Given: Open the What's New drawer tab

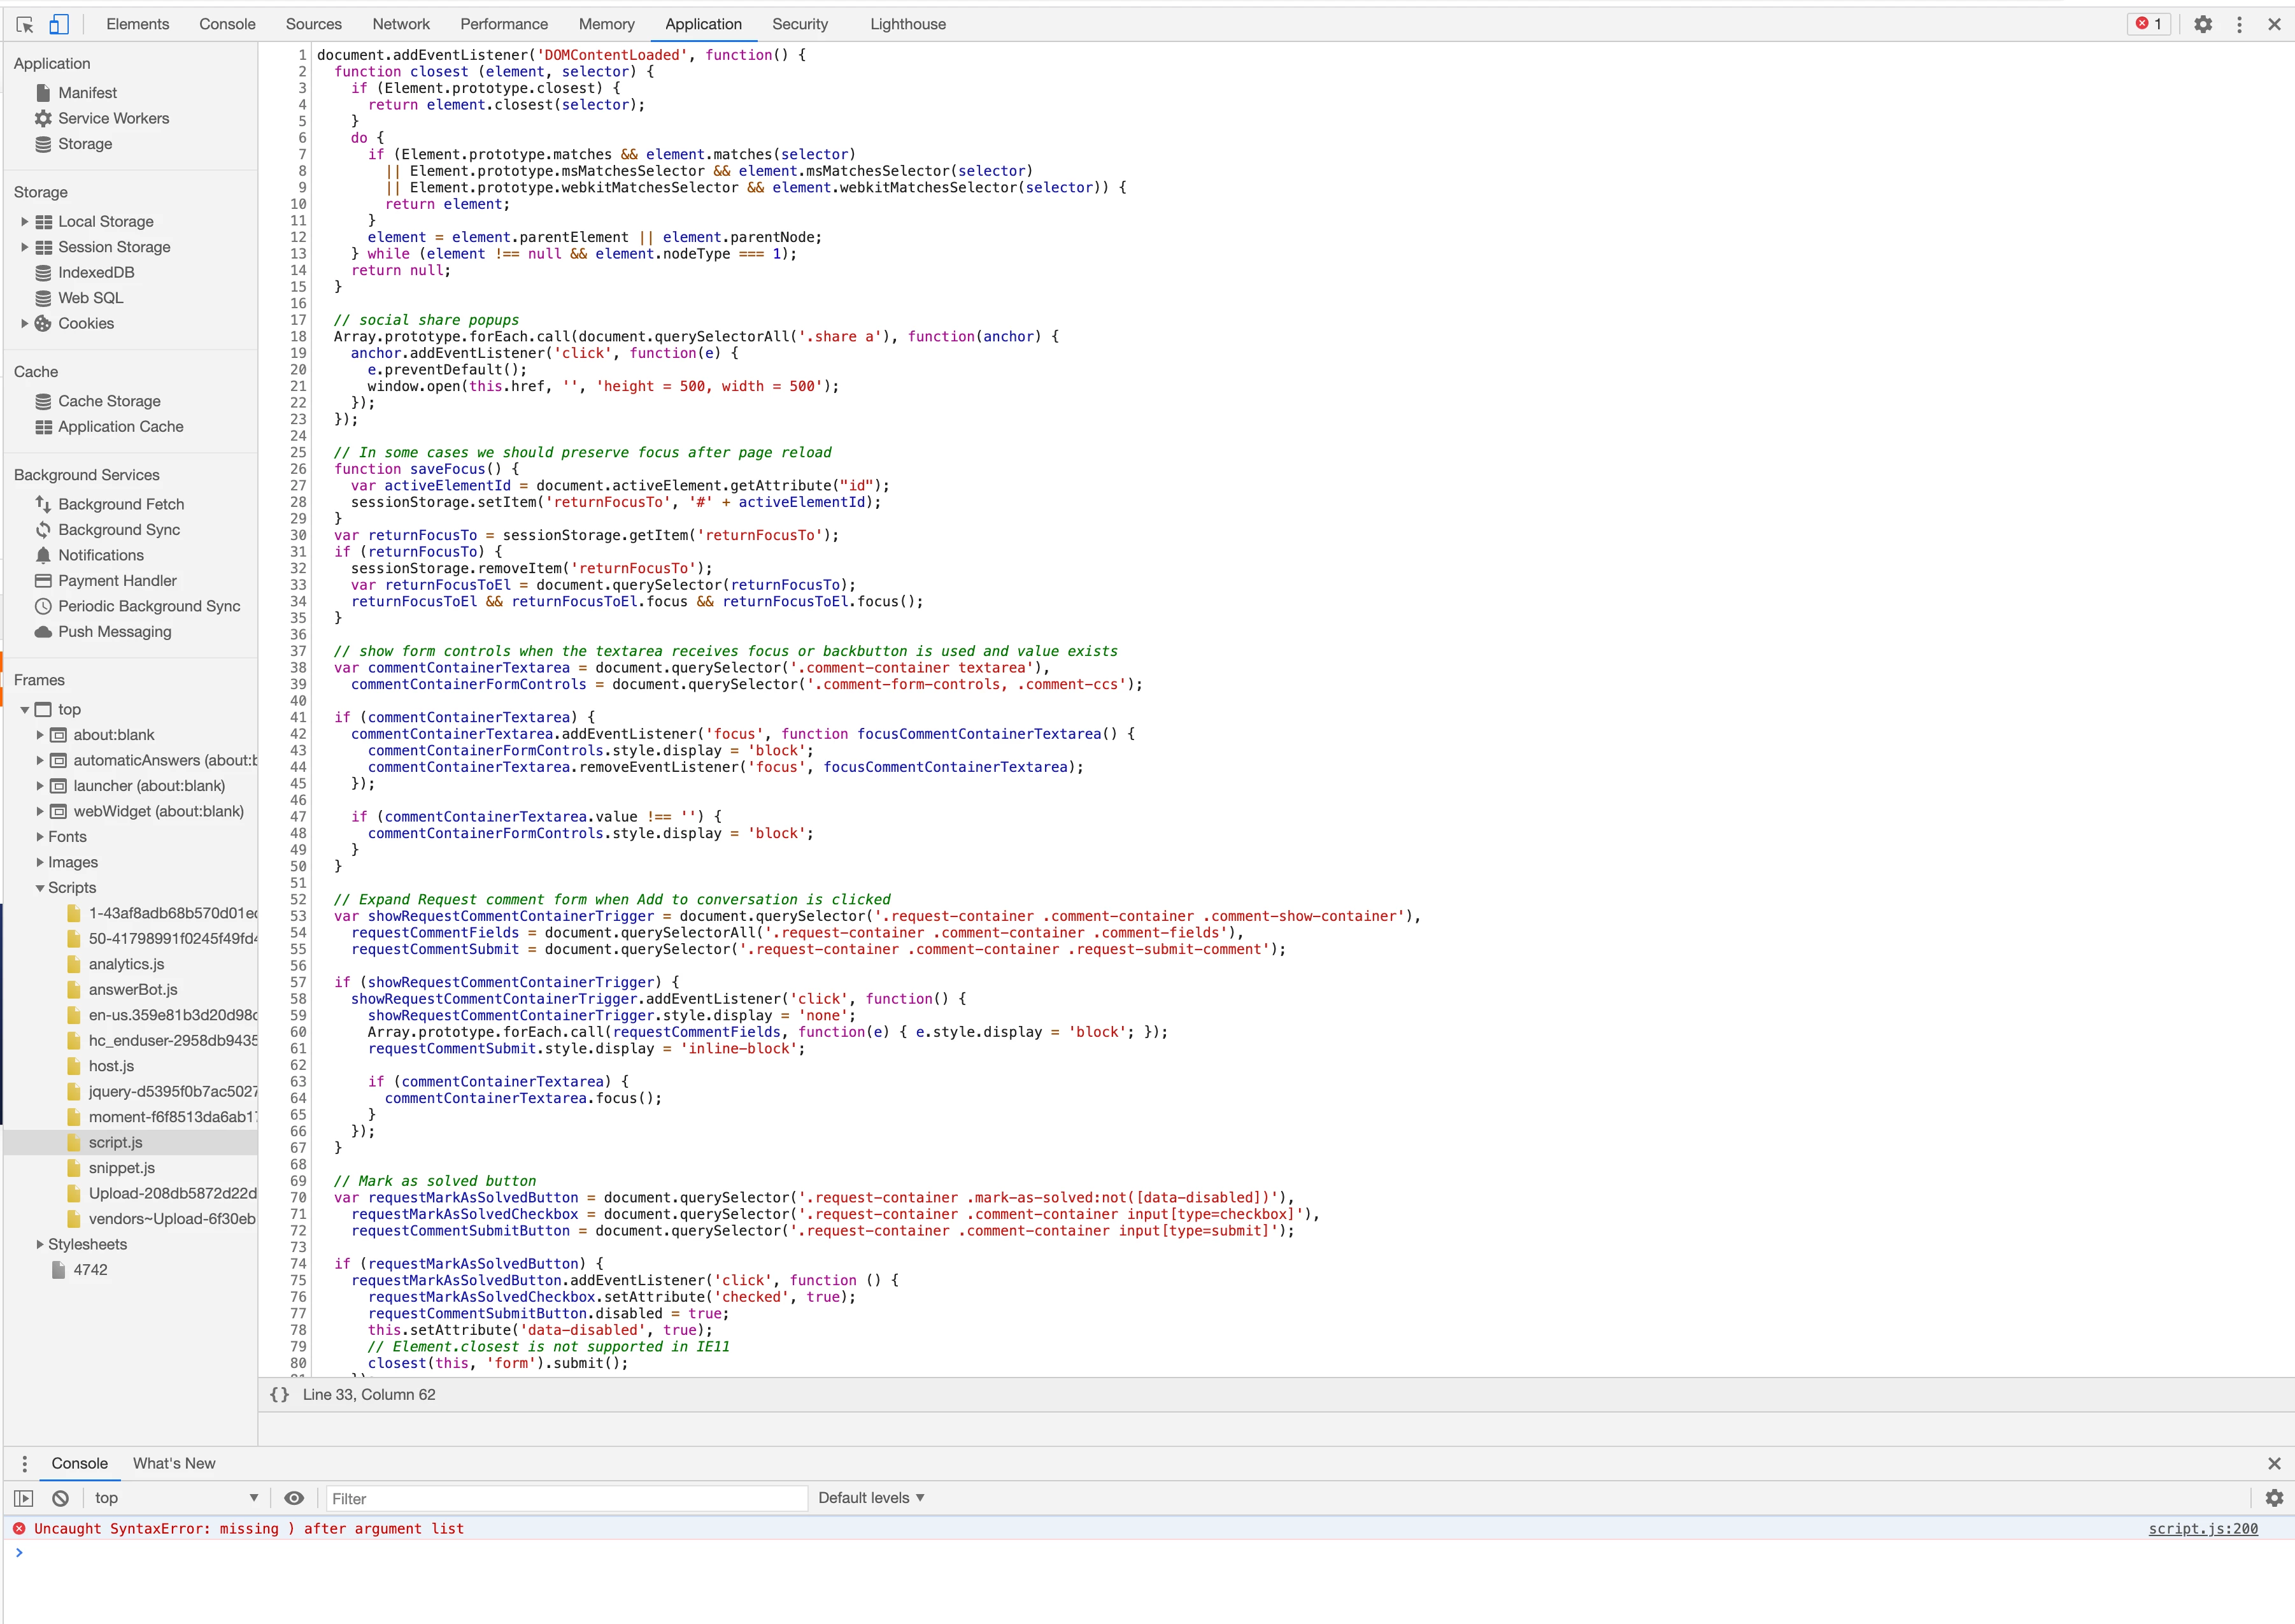Looking at the screenshot, I should 174,1463.
